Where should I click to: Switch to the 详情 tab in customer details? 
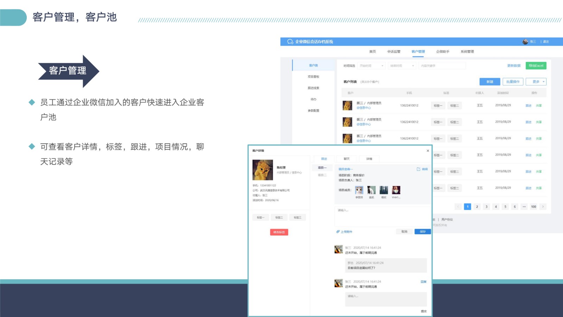369,159
